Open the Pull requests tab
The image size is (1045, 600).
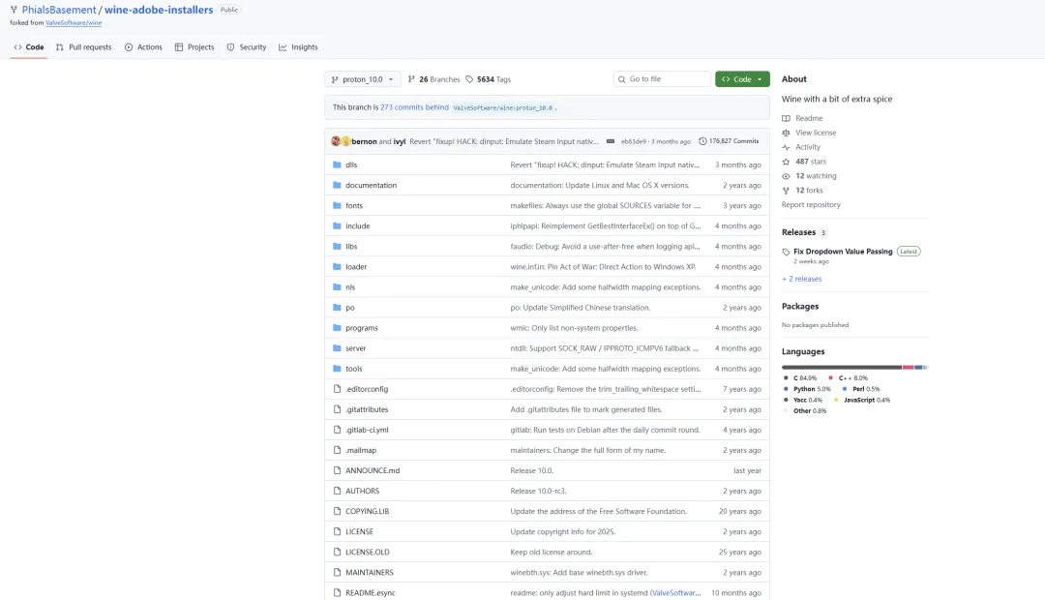point(84,47)
